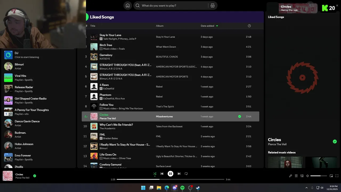The width and height of the screenshot is (341, 192).
Task: Toggle shuffle in the player bar
Action: tap(155, 174)
